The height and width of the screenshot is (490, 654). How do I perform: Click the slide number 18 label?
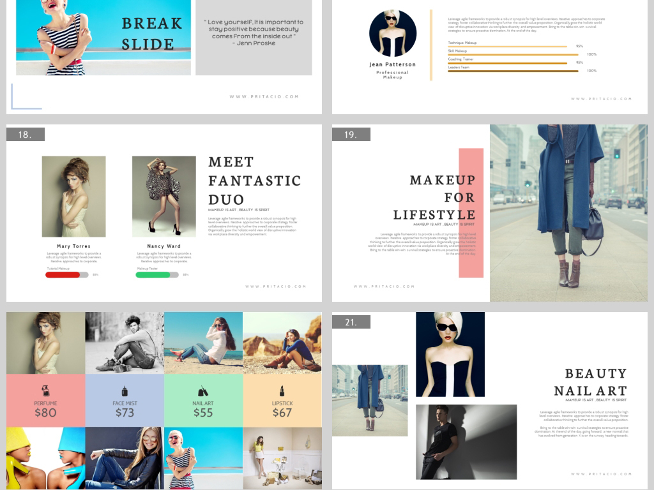coord(26,135)
